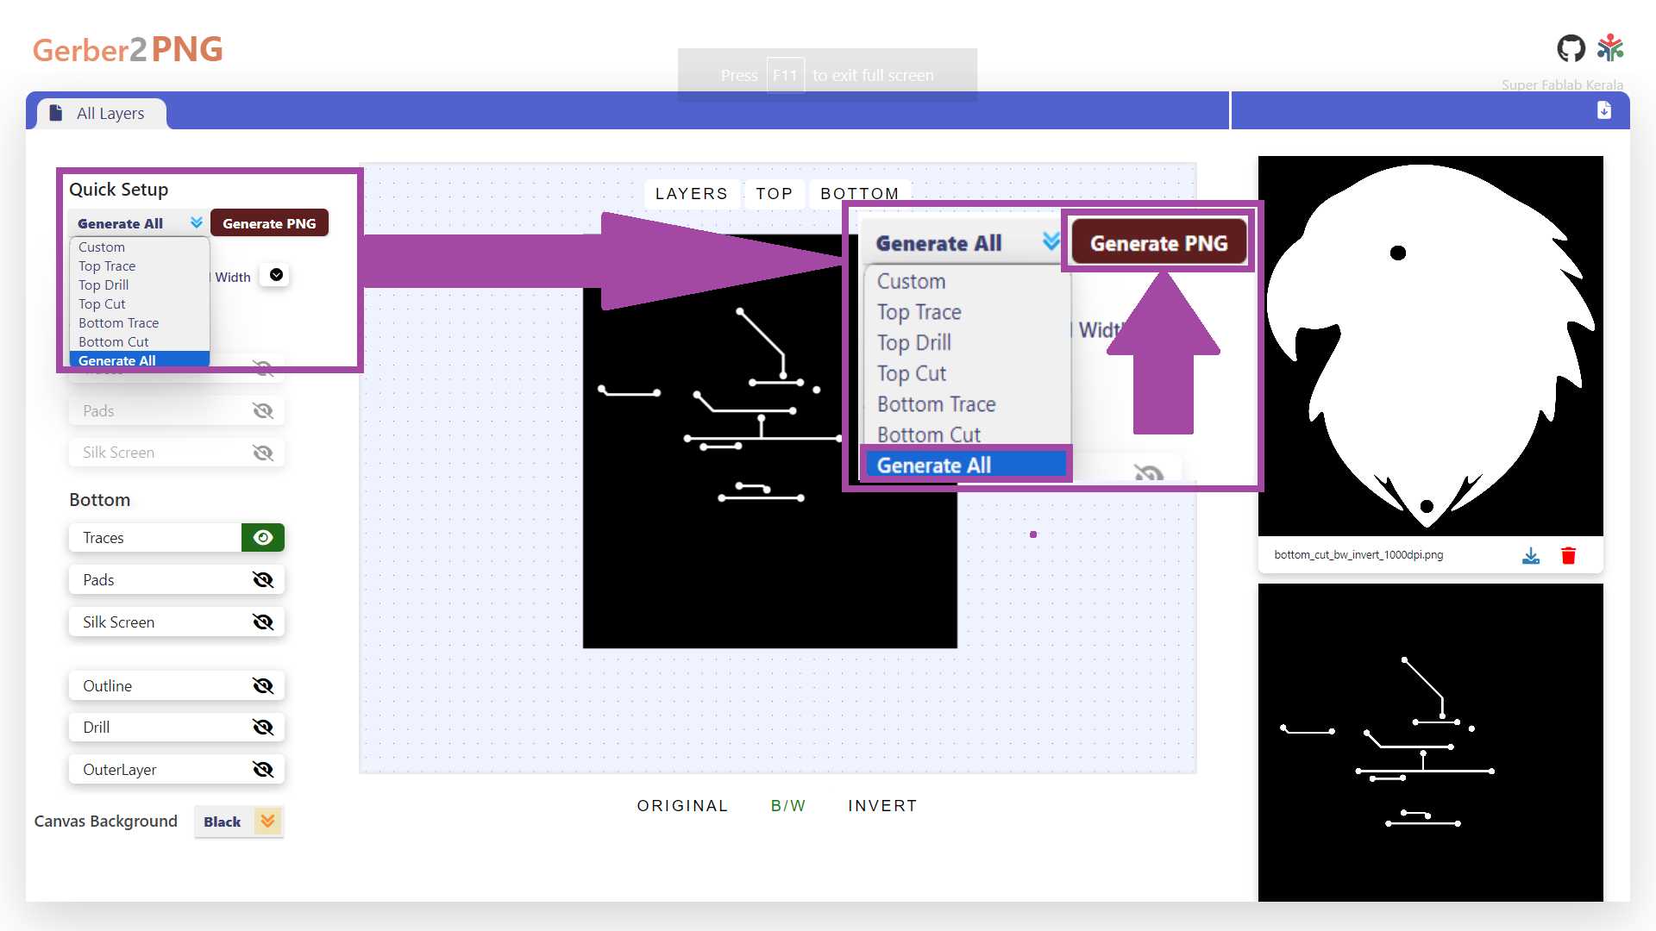Download bottom_cut_bw_invert_1000dpi.png image
1656x931 pixels.
[x=1531, y=556]
